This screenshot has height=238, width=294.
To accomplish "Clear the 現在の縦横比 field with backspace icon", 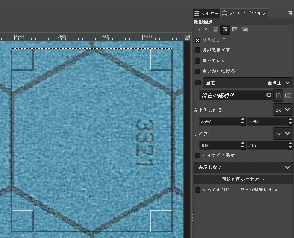I will tap(268, 95).
